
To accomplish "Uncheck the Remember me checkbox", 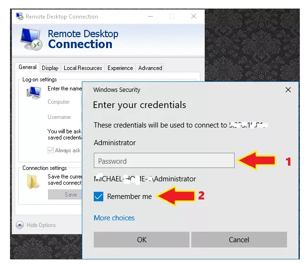I will (x=99, y=197).
